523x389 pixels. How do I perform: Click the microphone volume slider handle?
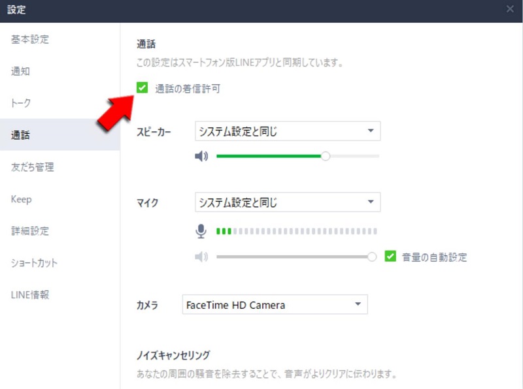point(372,257)
